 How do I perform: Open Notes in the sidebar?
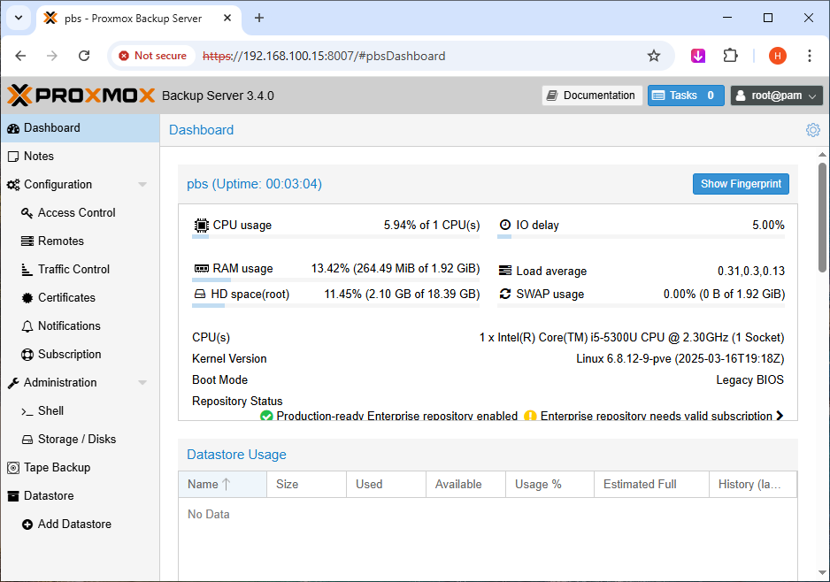click(x=80, y=156)
